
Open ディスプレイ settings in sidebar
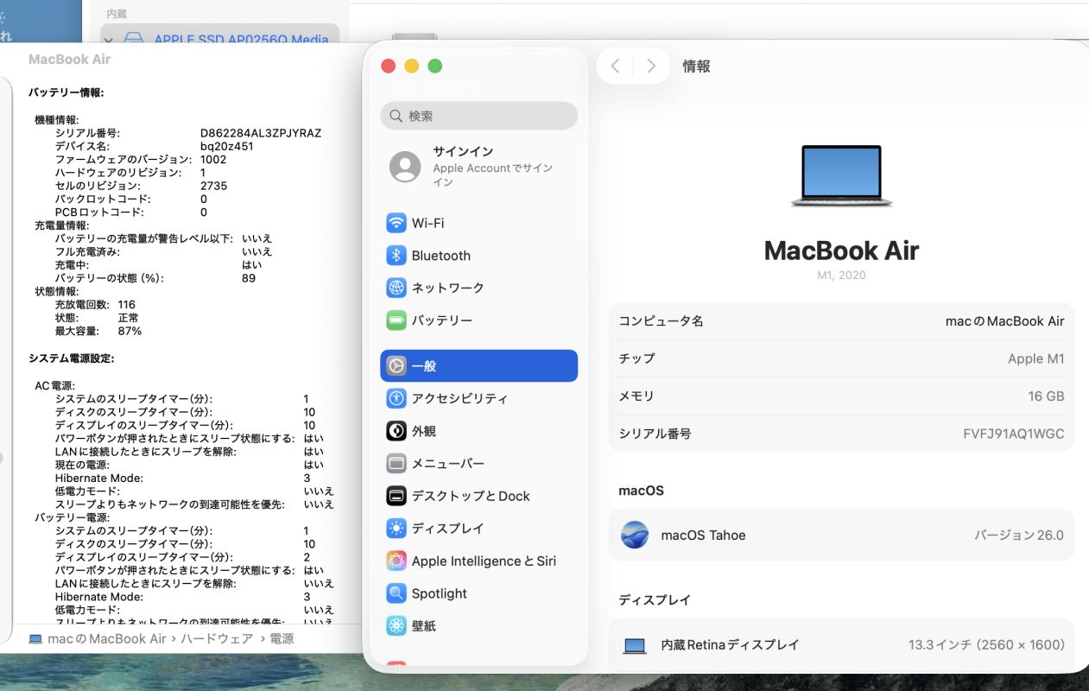point(446,529)
